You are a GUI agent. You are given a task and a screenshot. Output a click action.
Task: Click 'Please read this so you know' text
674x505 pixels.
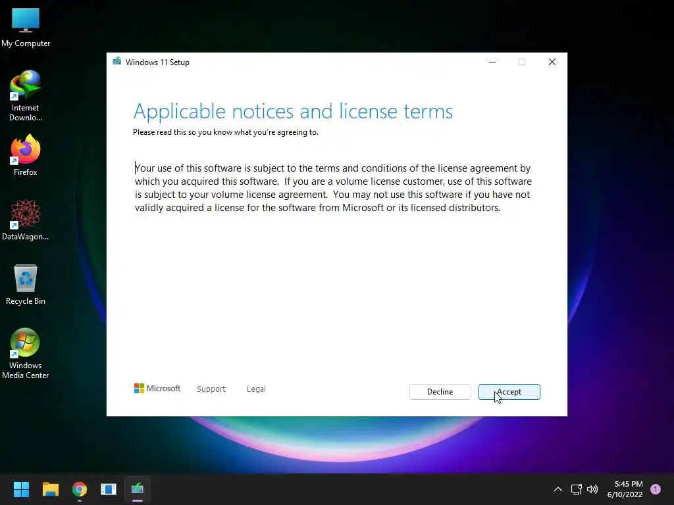[226, 132]
